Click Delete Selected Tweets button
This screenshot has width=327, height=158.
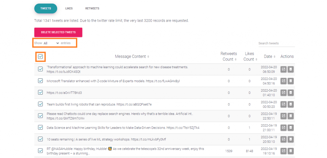(58, 32)
